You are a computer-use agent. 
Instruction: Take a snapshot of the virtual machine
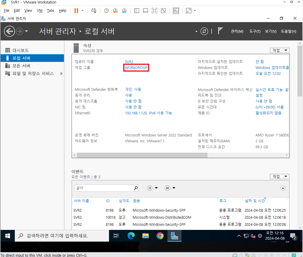tap(106, 11)
